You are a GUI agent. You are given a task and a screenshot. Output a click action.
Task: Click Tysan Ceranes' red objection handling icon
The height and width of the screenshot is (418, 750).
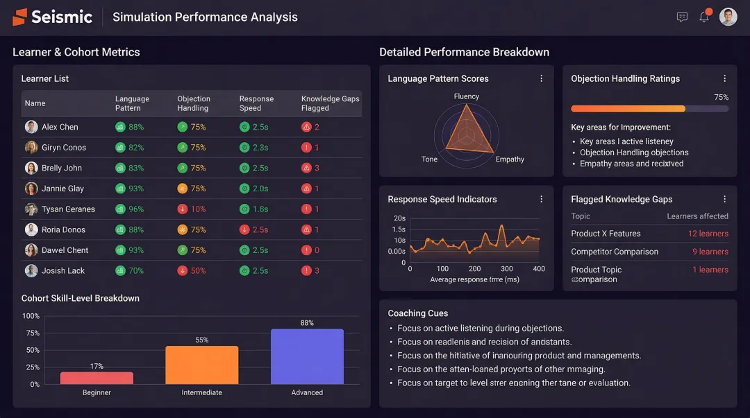[x=182, y=209]
